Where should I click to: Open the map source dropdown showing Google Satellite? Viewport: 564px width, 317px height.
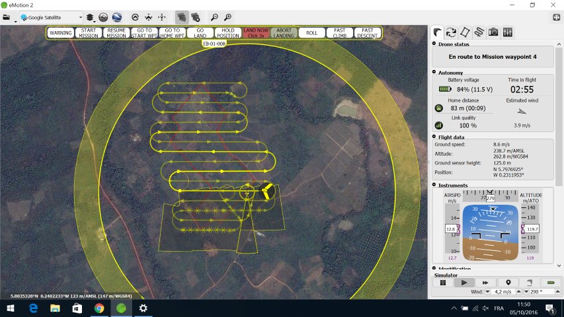point(51,17)
